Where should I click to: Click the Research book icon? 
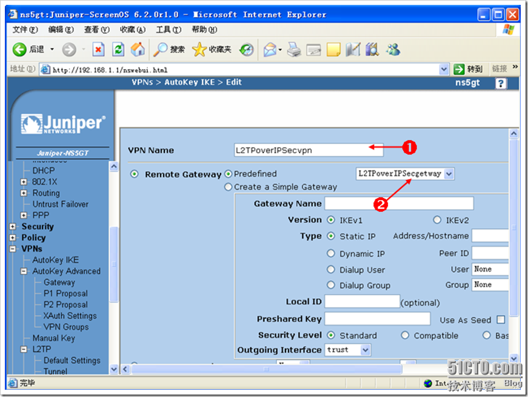[x=353, y=50]
